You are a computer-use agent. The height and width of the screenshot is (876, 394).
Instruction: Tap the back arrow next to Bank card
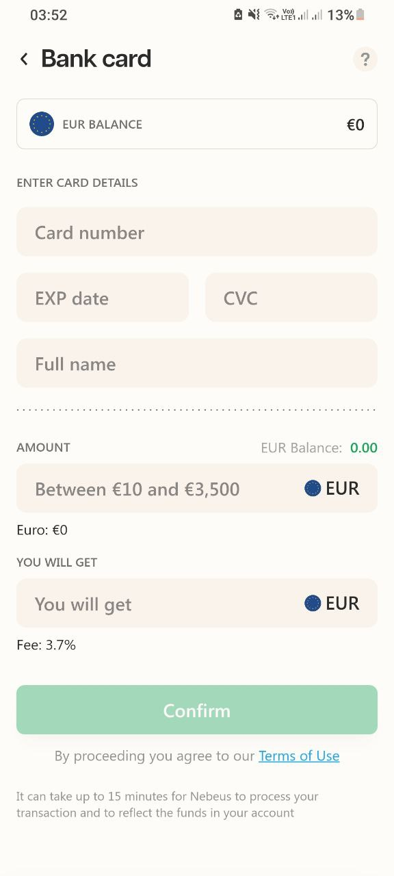[24, 59]
